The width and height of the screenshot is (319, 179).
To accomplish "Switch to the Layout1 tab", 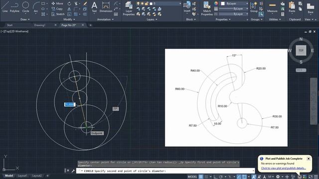I will click(x=22, y=176).
